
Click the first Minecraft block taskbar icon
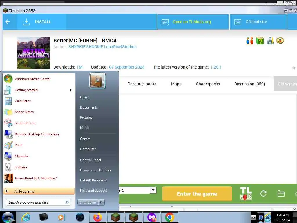(x=115, y=217)
